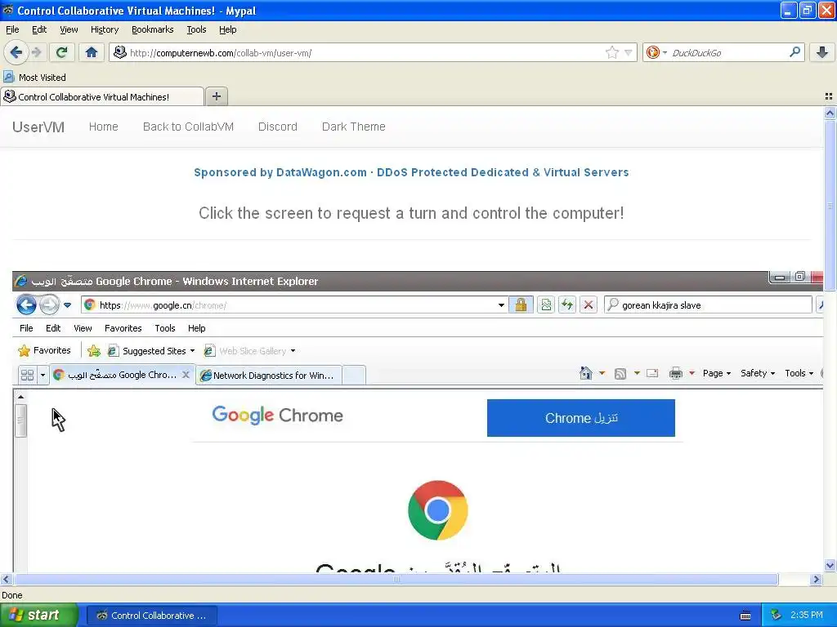Stop loading with red X in IE

click(x=589, y=305)
